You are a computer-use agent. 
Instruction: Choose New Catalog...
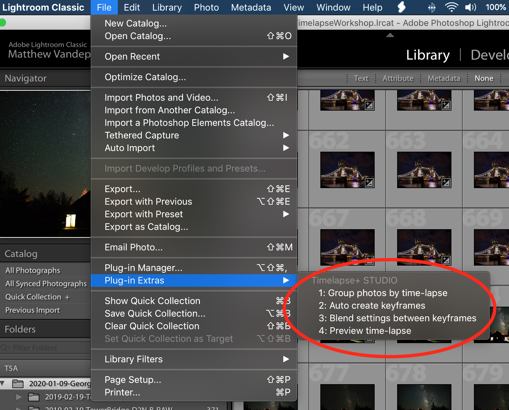pyautogui.click(x=194, y=24)
